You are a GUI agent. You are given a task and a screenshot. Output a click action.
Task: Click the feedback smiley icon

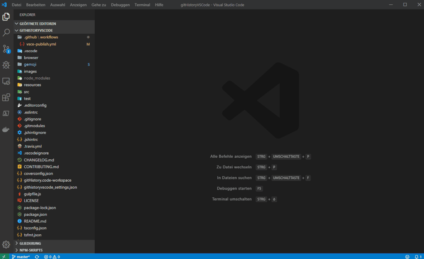click(407, 257)
